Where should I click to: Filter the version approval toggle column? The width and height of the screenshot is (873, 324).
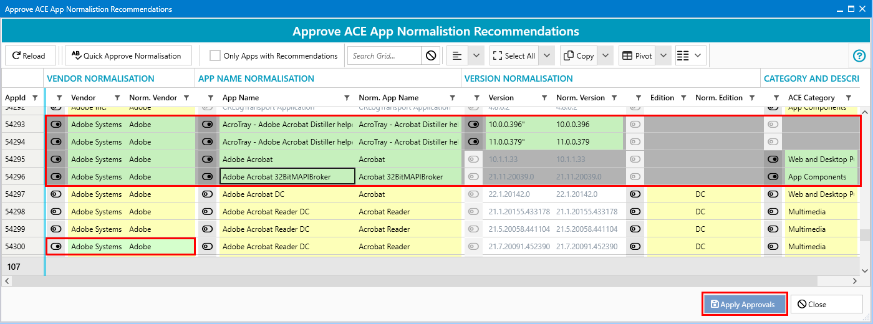click(x=477, y=98)
